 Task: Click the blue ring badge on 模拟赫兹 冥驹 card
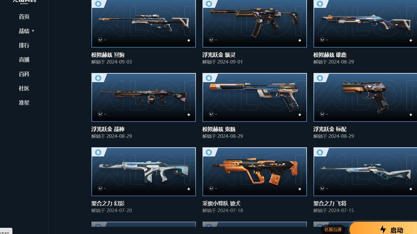tap(98, 4)
